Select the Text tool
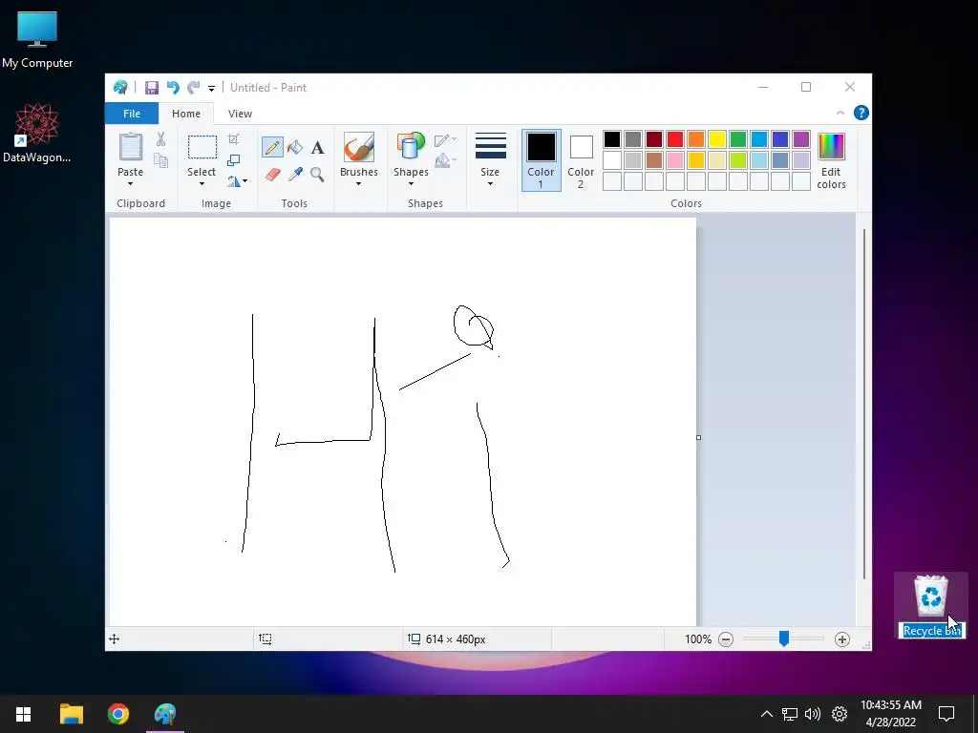978x733 pixels. point(317,148)
